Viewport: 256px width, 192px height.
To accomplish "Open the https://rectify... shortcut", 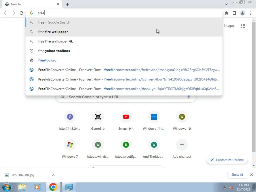I will point(126,149).
